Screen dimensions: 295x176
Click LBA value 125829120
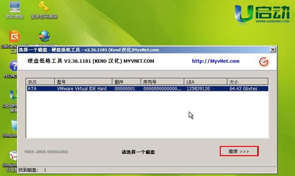pyautogui.click(x=198, y=88)
